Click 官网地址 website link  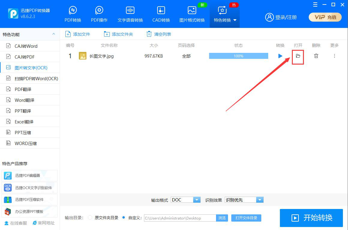tap(44, 223)
